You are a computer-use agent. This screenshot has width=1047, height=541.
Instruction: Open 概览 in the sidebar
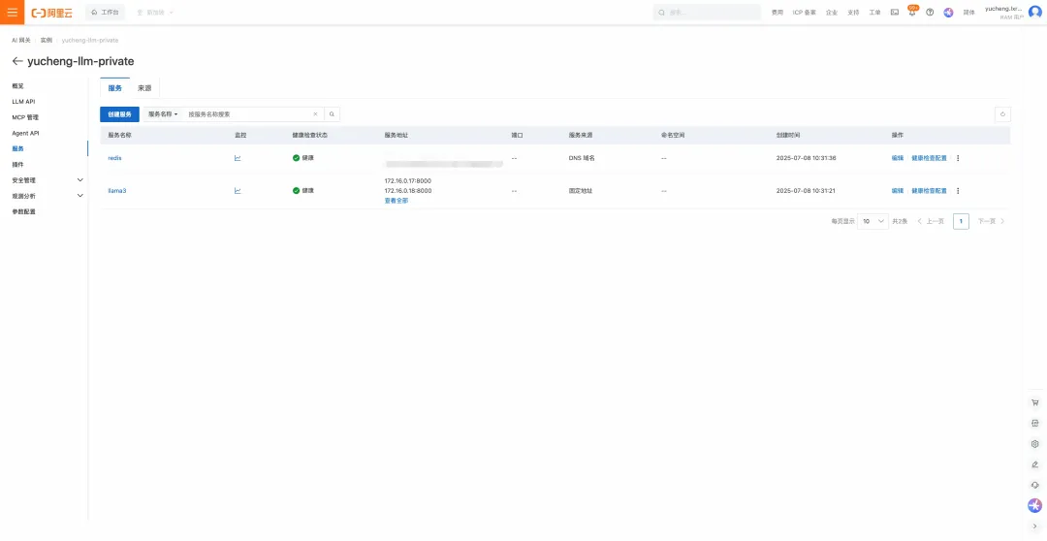(x=18, y=86)
